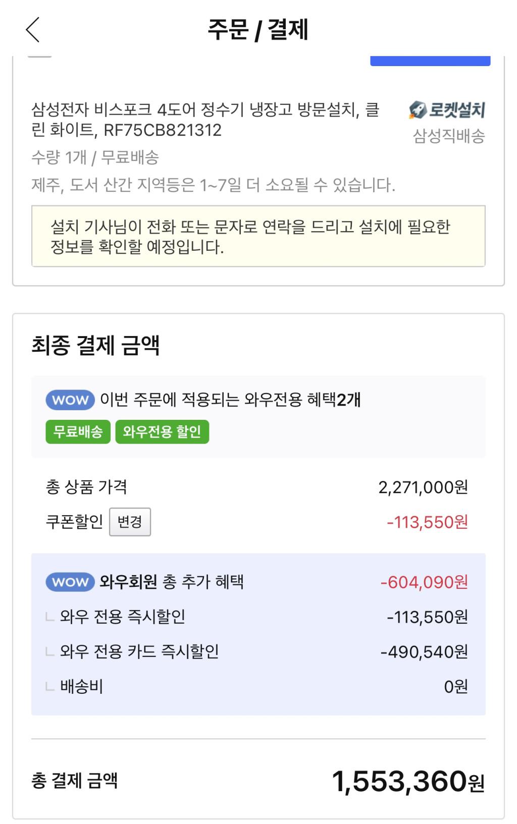The image size is (517, 824).
Task: Click the green 와우전용 할인 badge
Action: click(x=162, y=432)
